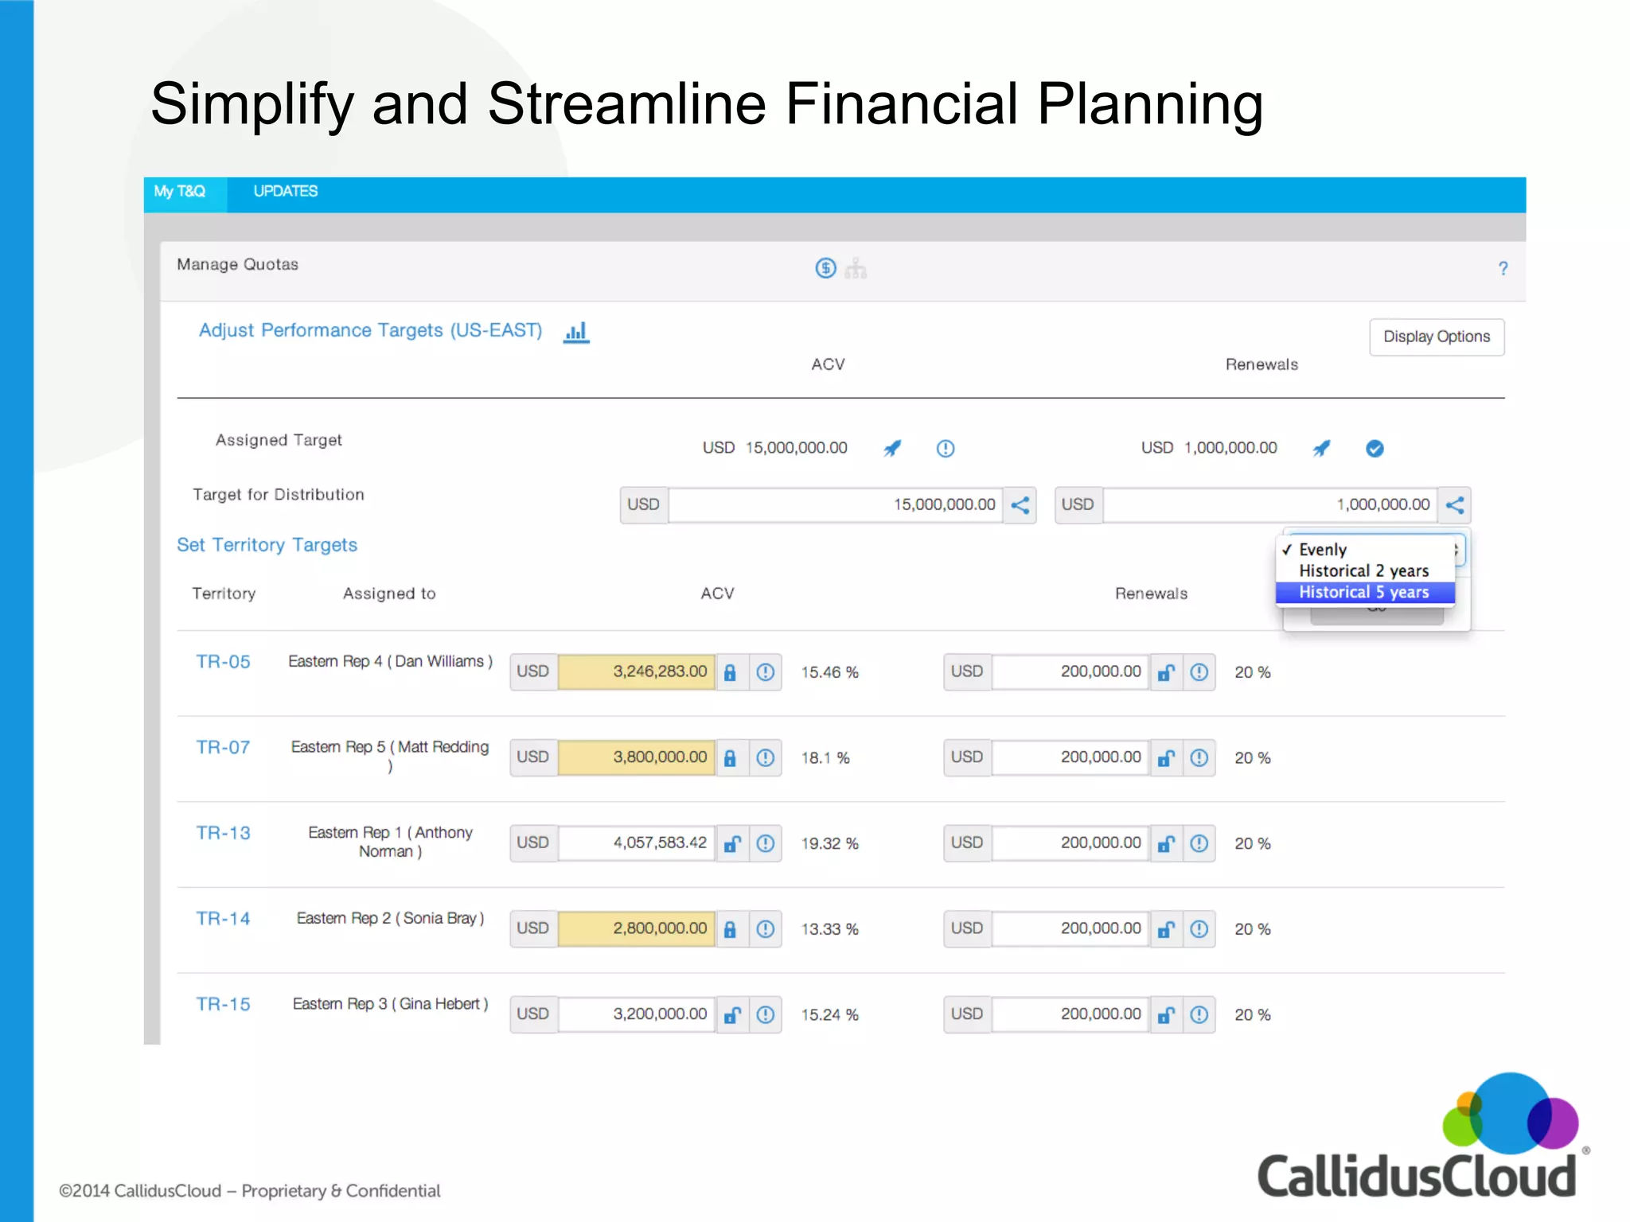Click the Renewals info icon for TR-07
Screen dimensions: 1630x1222
[1199, 757]
